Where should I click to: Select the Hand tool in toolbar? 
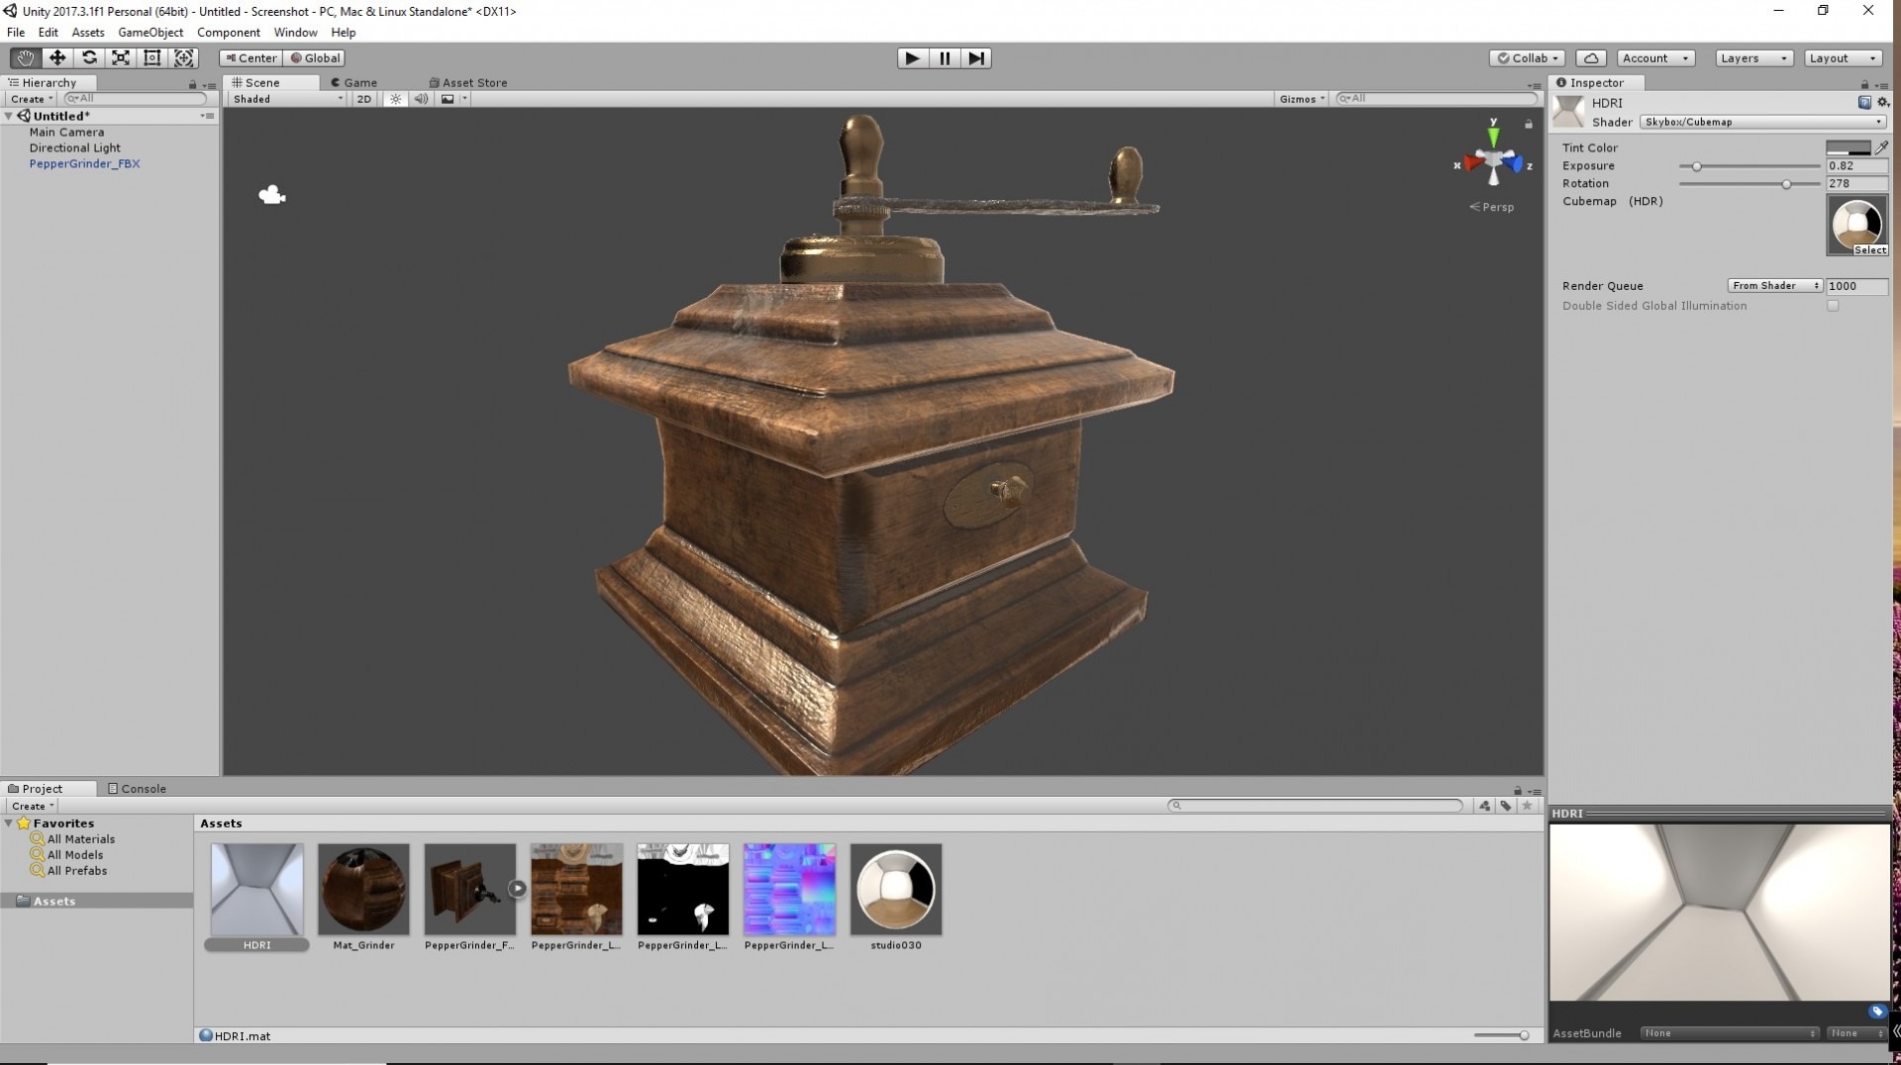coord(25,58)
